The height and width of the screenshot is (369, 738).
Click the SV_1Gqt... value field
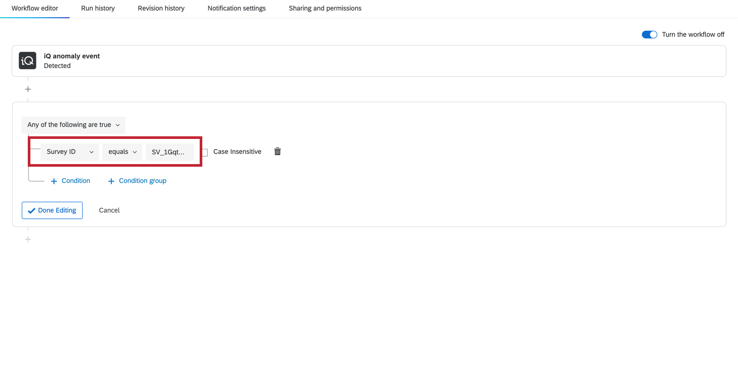pyautogui.click(x=170, y=152)
